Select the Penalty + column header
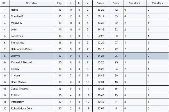Screen dimensions: 169x112 (135, 3)
